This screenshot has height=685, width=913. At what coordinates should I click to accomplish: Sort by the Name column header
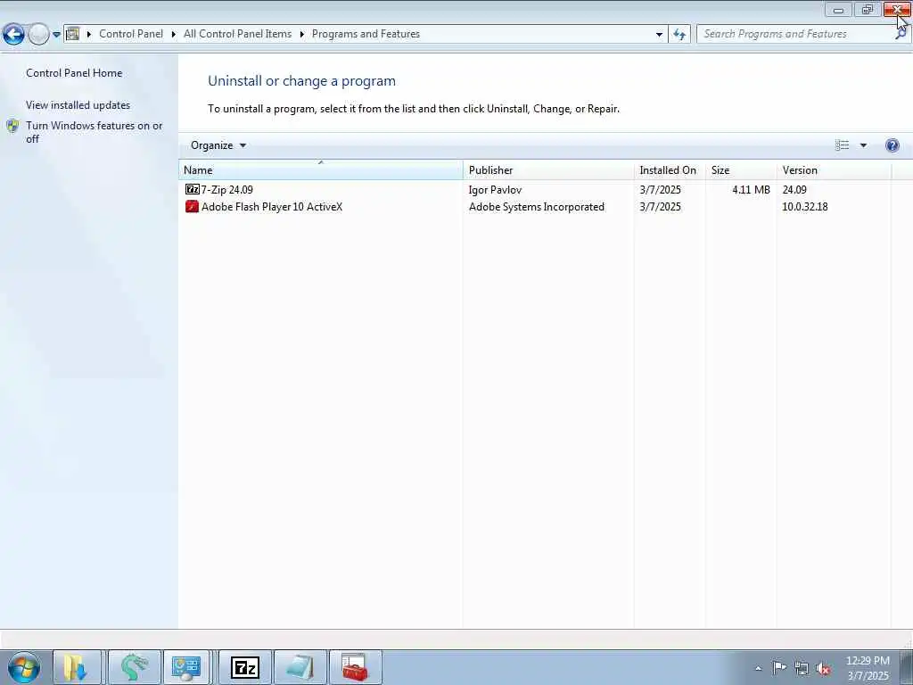click(321, 170)
